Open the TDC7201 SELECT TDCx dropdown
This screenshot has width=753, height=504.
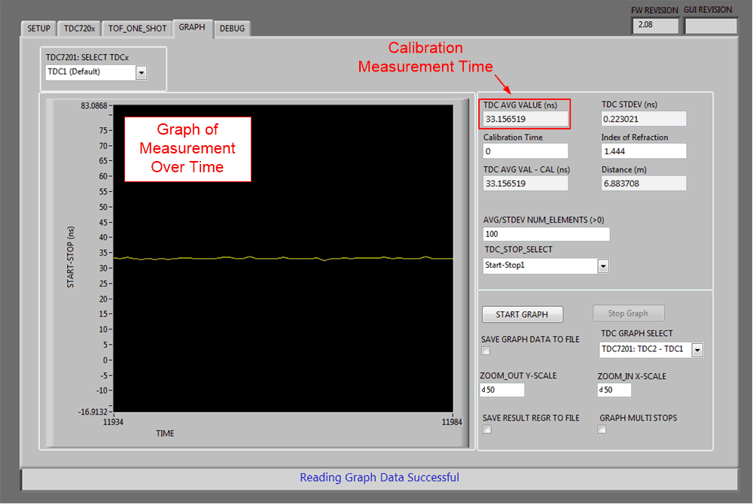click(141, 72)
